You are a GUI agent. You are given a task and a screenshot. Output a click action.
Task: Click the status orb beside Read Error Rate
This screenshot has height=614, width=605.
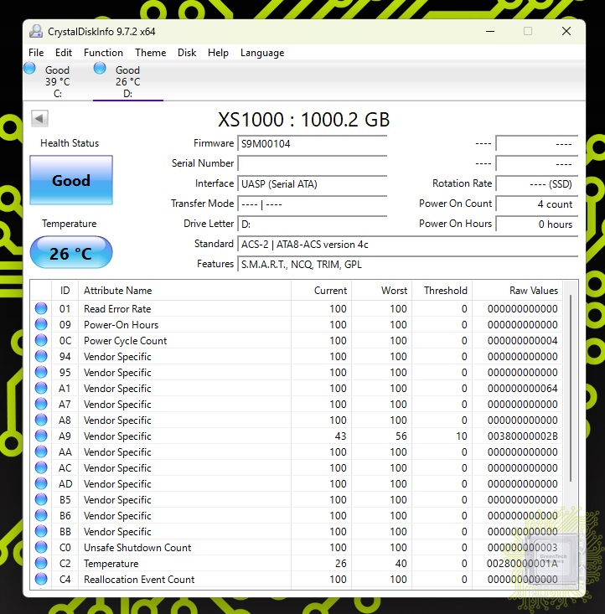tap(41, 309)
